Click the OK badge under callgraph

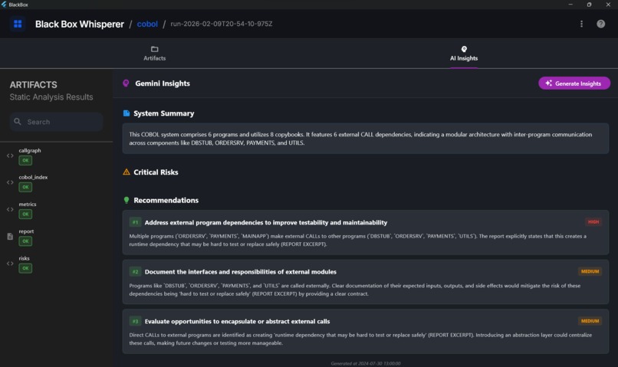[x=25, y=161]
